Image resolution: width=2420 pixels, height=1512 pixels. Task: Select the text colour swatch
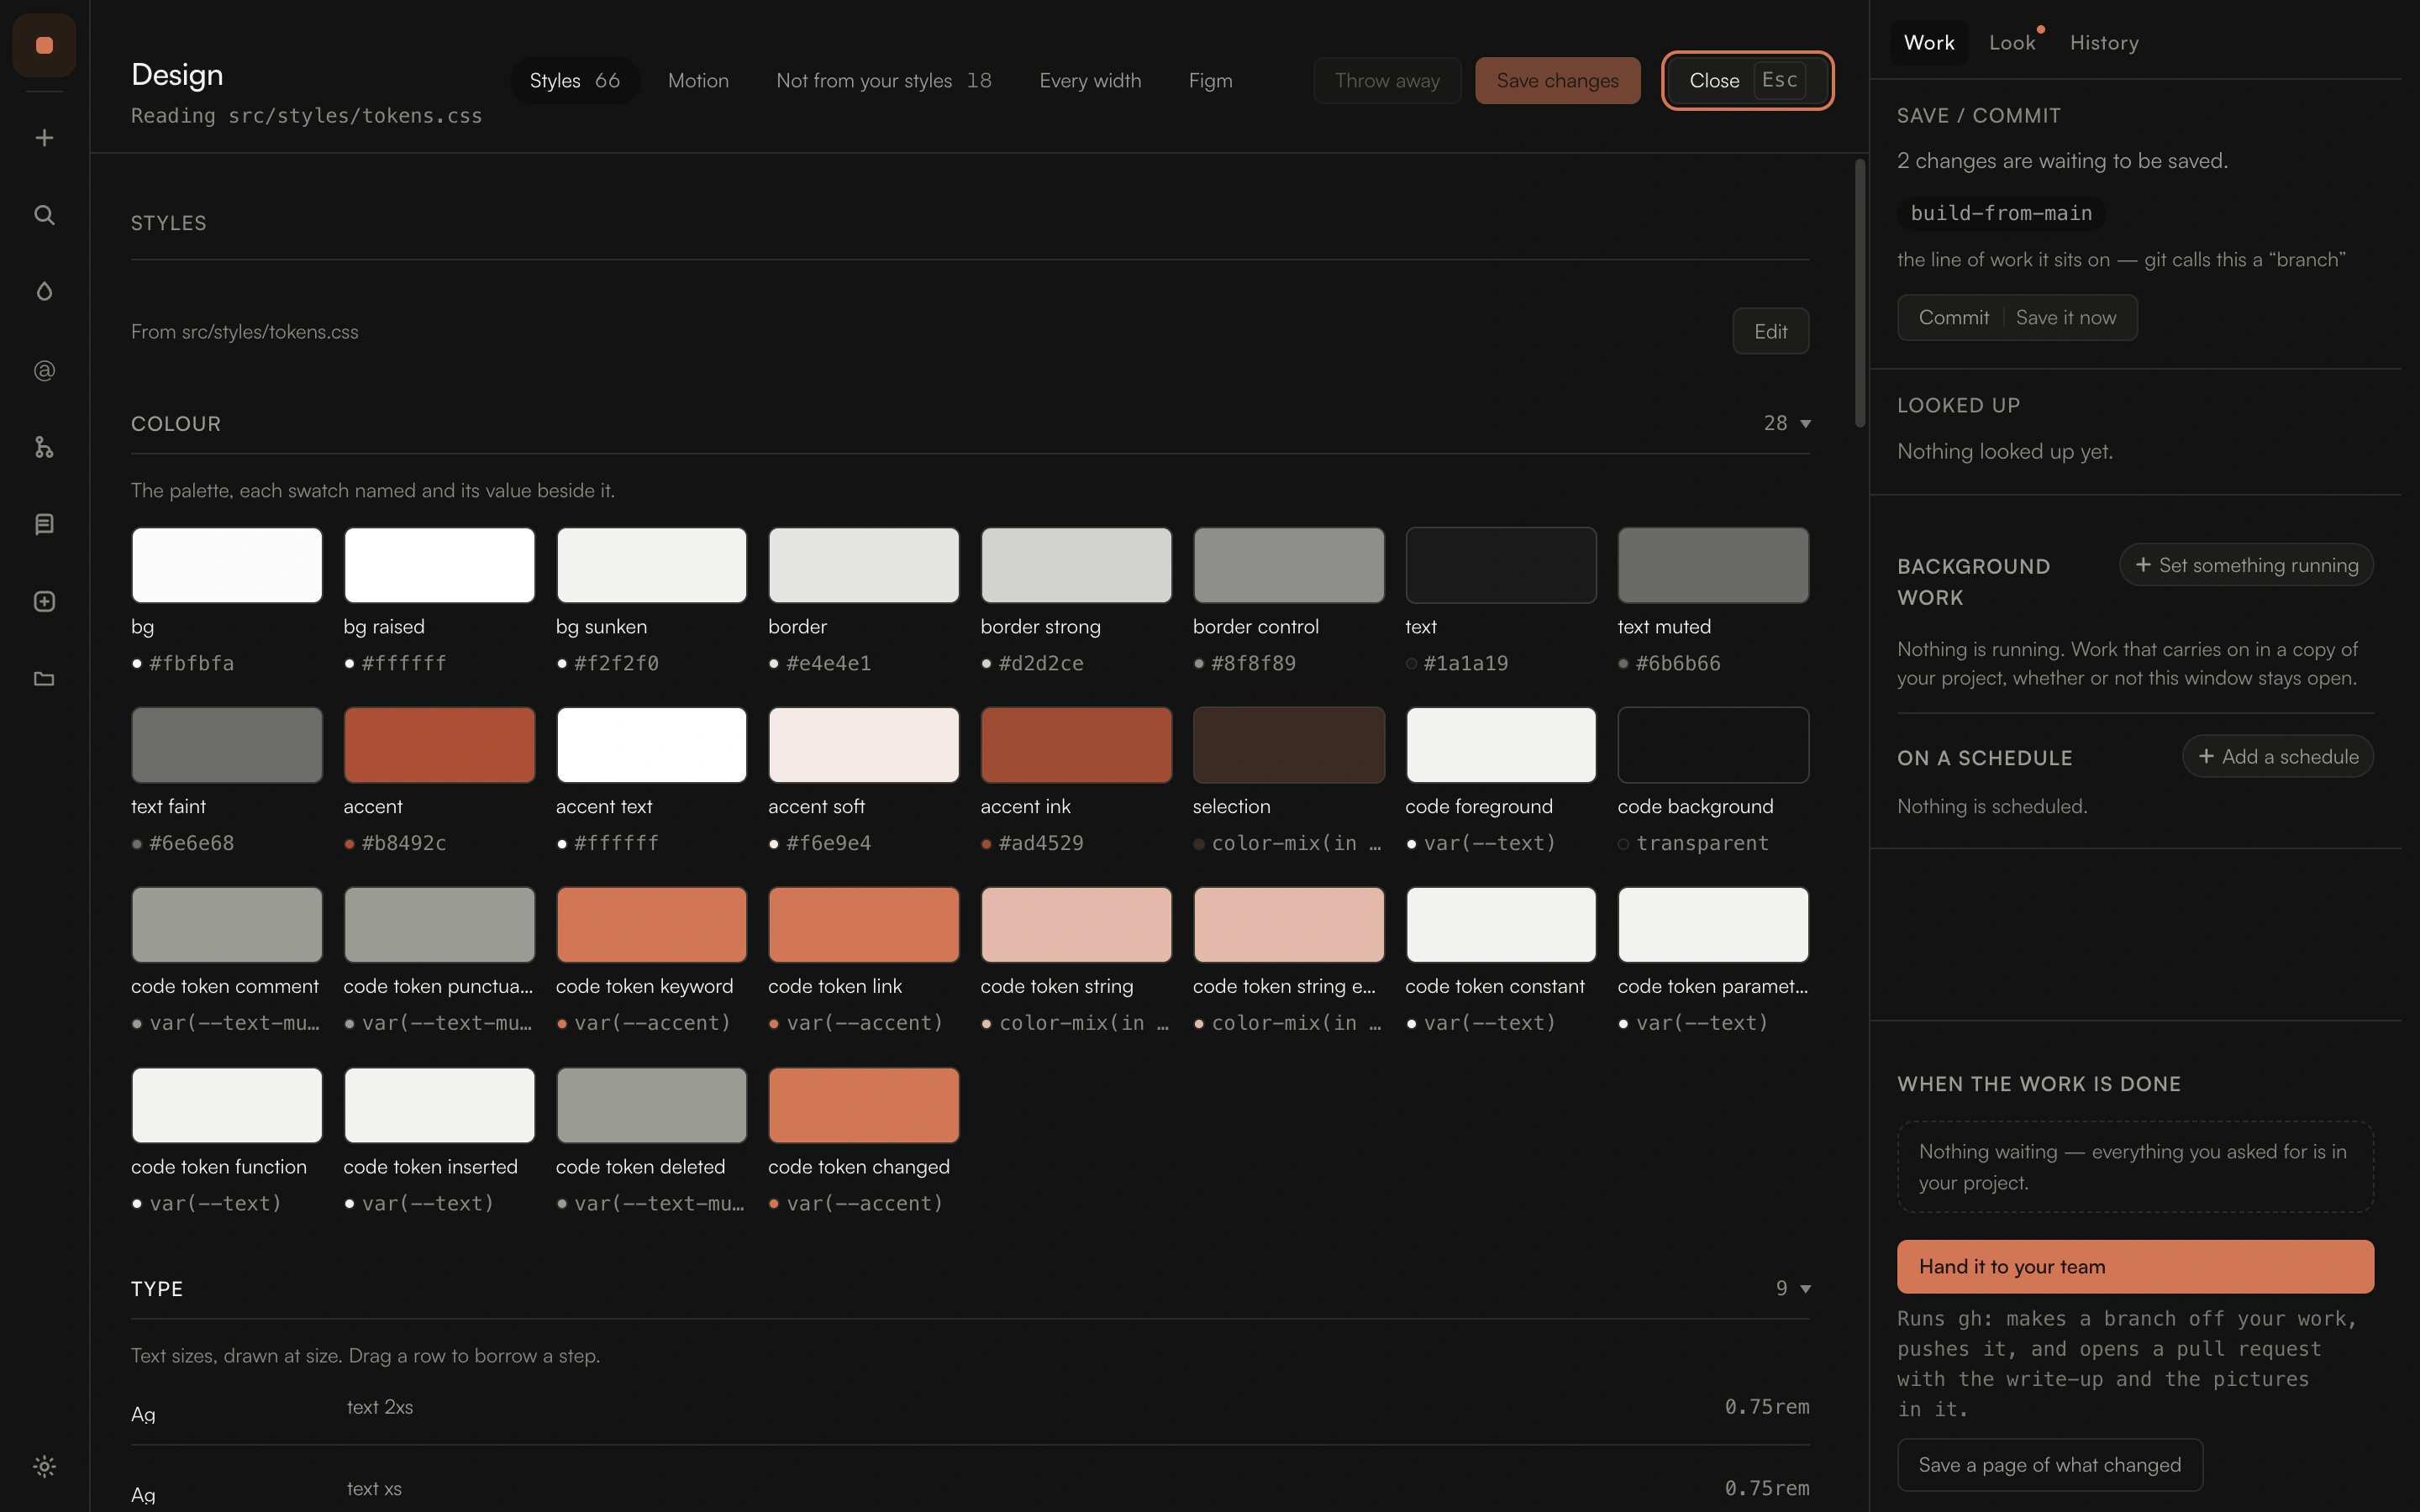click(1501, 566)
